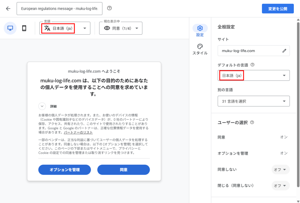300x203 pixels.
Task: Toggle the 同意しない オフ option
Action: (280, 170)
